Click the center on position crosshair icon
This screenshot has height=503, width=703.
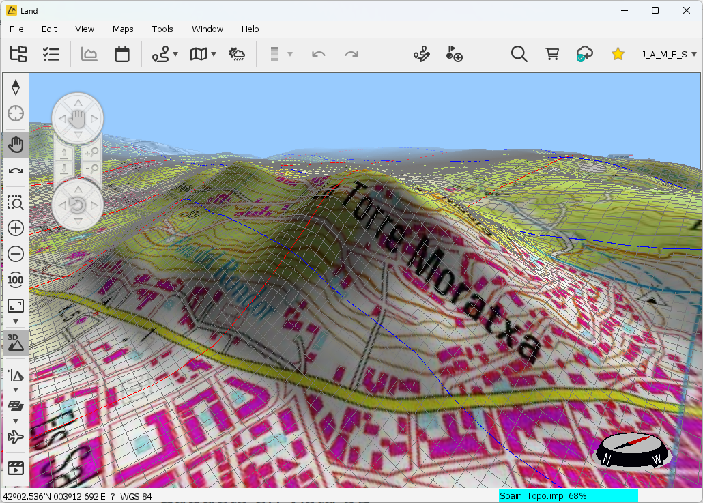pyautogui.click(x=16, y=113)
